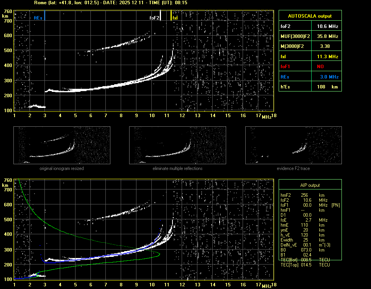The width and height of the screenshot is (371, 289).
Task: Click the Rome date and time title
Action: 110,3
